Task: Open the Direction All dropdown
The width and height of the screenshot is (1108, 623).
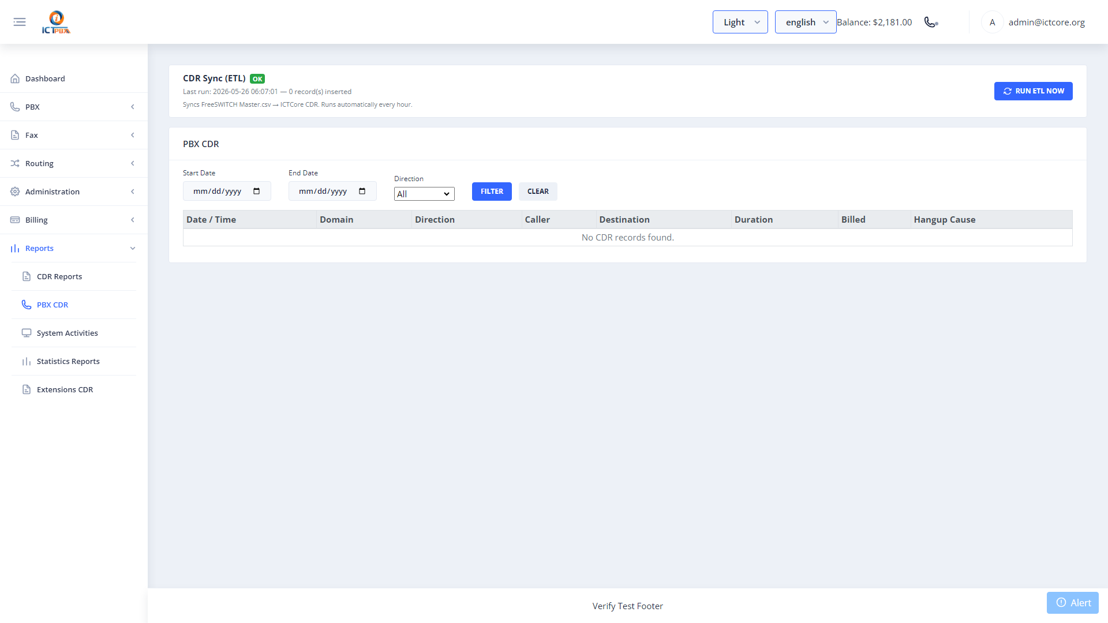Action: [x=424, y=194]
